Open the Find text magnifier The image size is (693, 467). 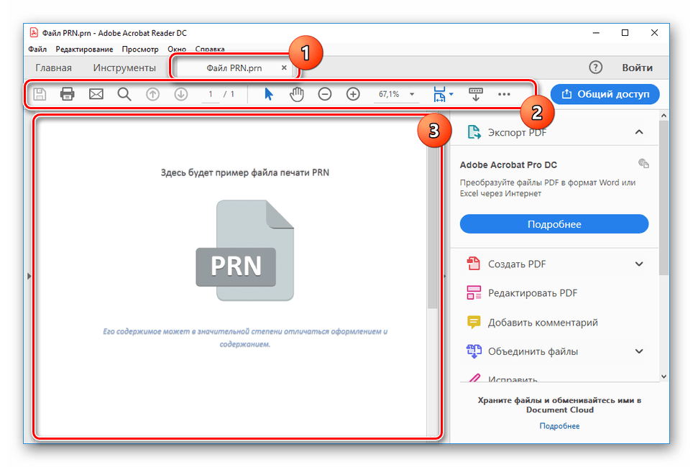coord(124,94)
